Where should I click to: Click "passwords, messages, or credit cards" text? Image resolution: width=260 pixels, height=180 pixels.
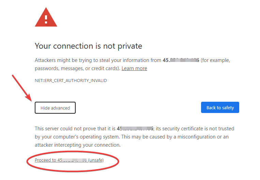(77, 68)
